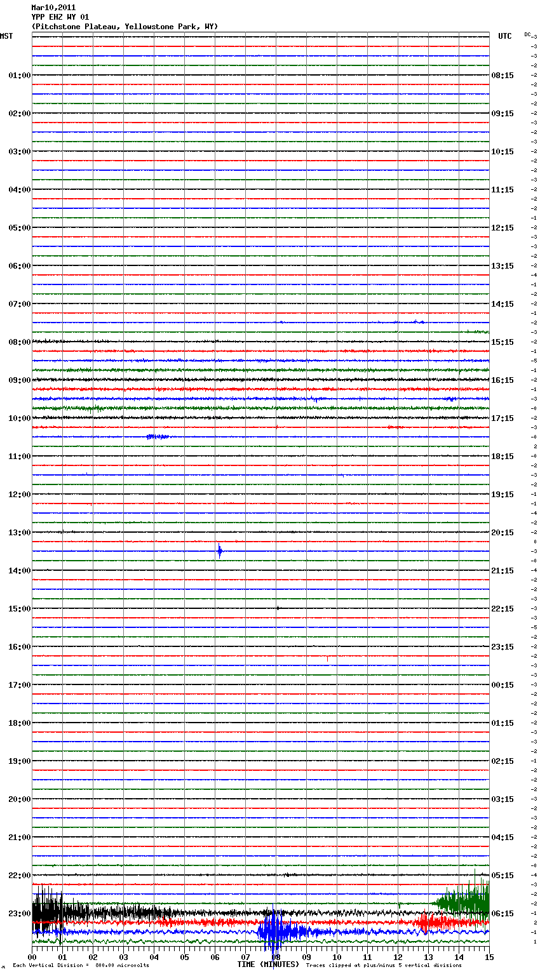Select the 23:00 MST time label
The height and width of the screenshot is (974, 540).
20,914
